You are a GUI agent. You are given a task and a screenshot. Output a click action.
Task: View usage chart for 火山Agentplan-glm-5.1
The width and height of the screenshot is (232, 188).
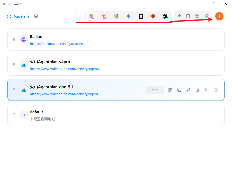[198, 90]
